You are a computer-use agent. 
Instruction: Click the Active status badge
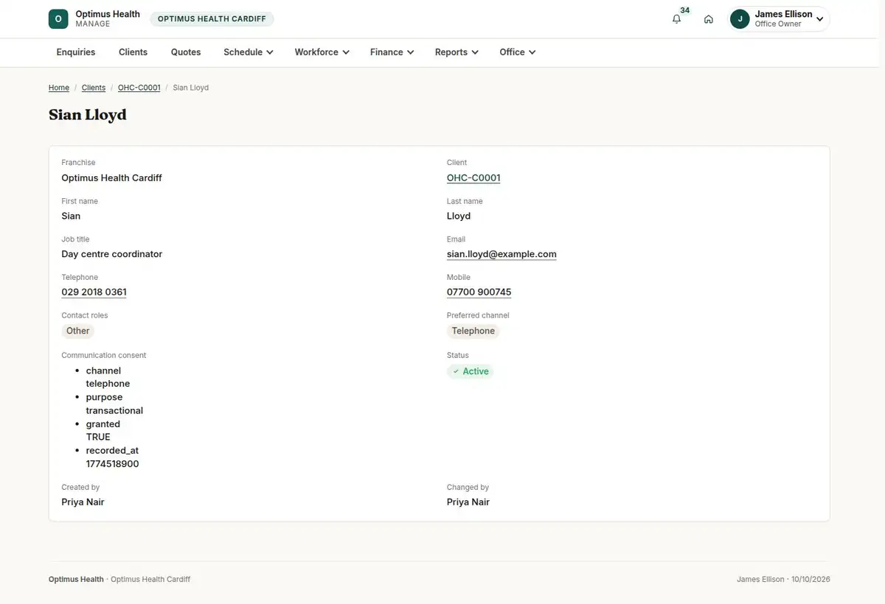click(471, 371)
